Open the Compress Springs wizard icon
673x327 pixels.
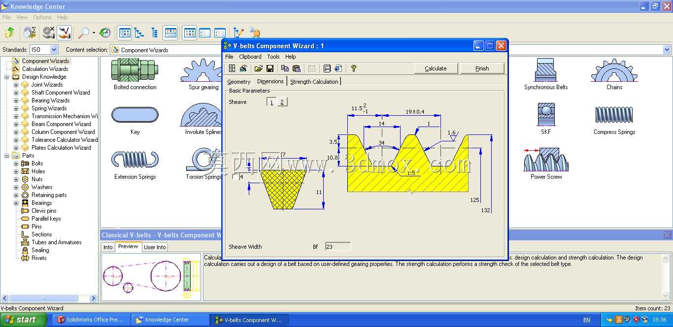[614, 119]
